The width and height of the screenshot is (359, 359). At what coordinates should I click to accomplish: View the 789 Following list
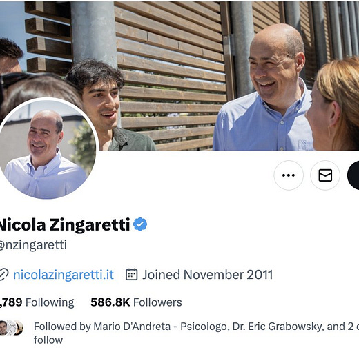pyautogui.click(x=37, y=302)
